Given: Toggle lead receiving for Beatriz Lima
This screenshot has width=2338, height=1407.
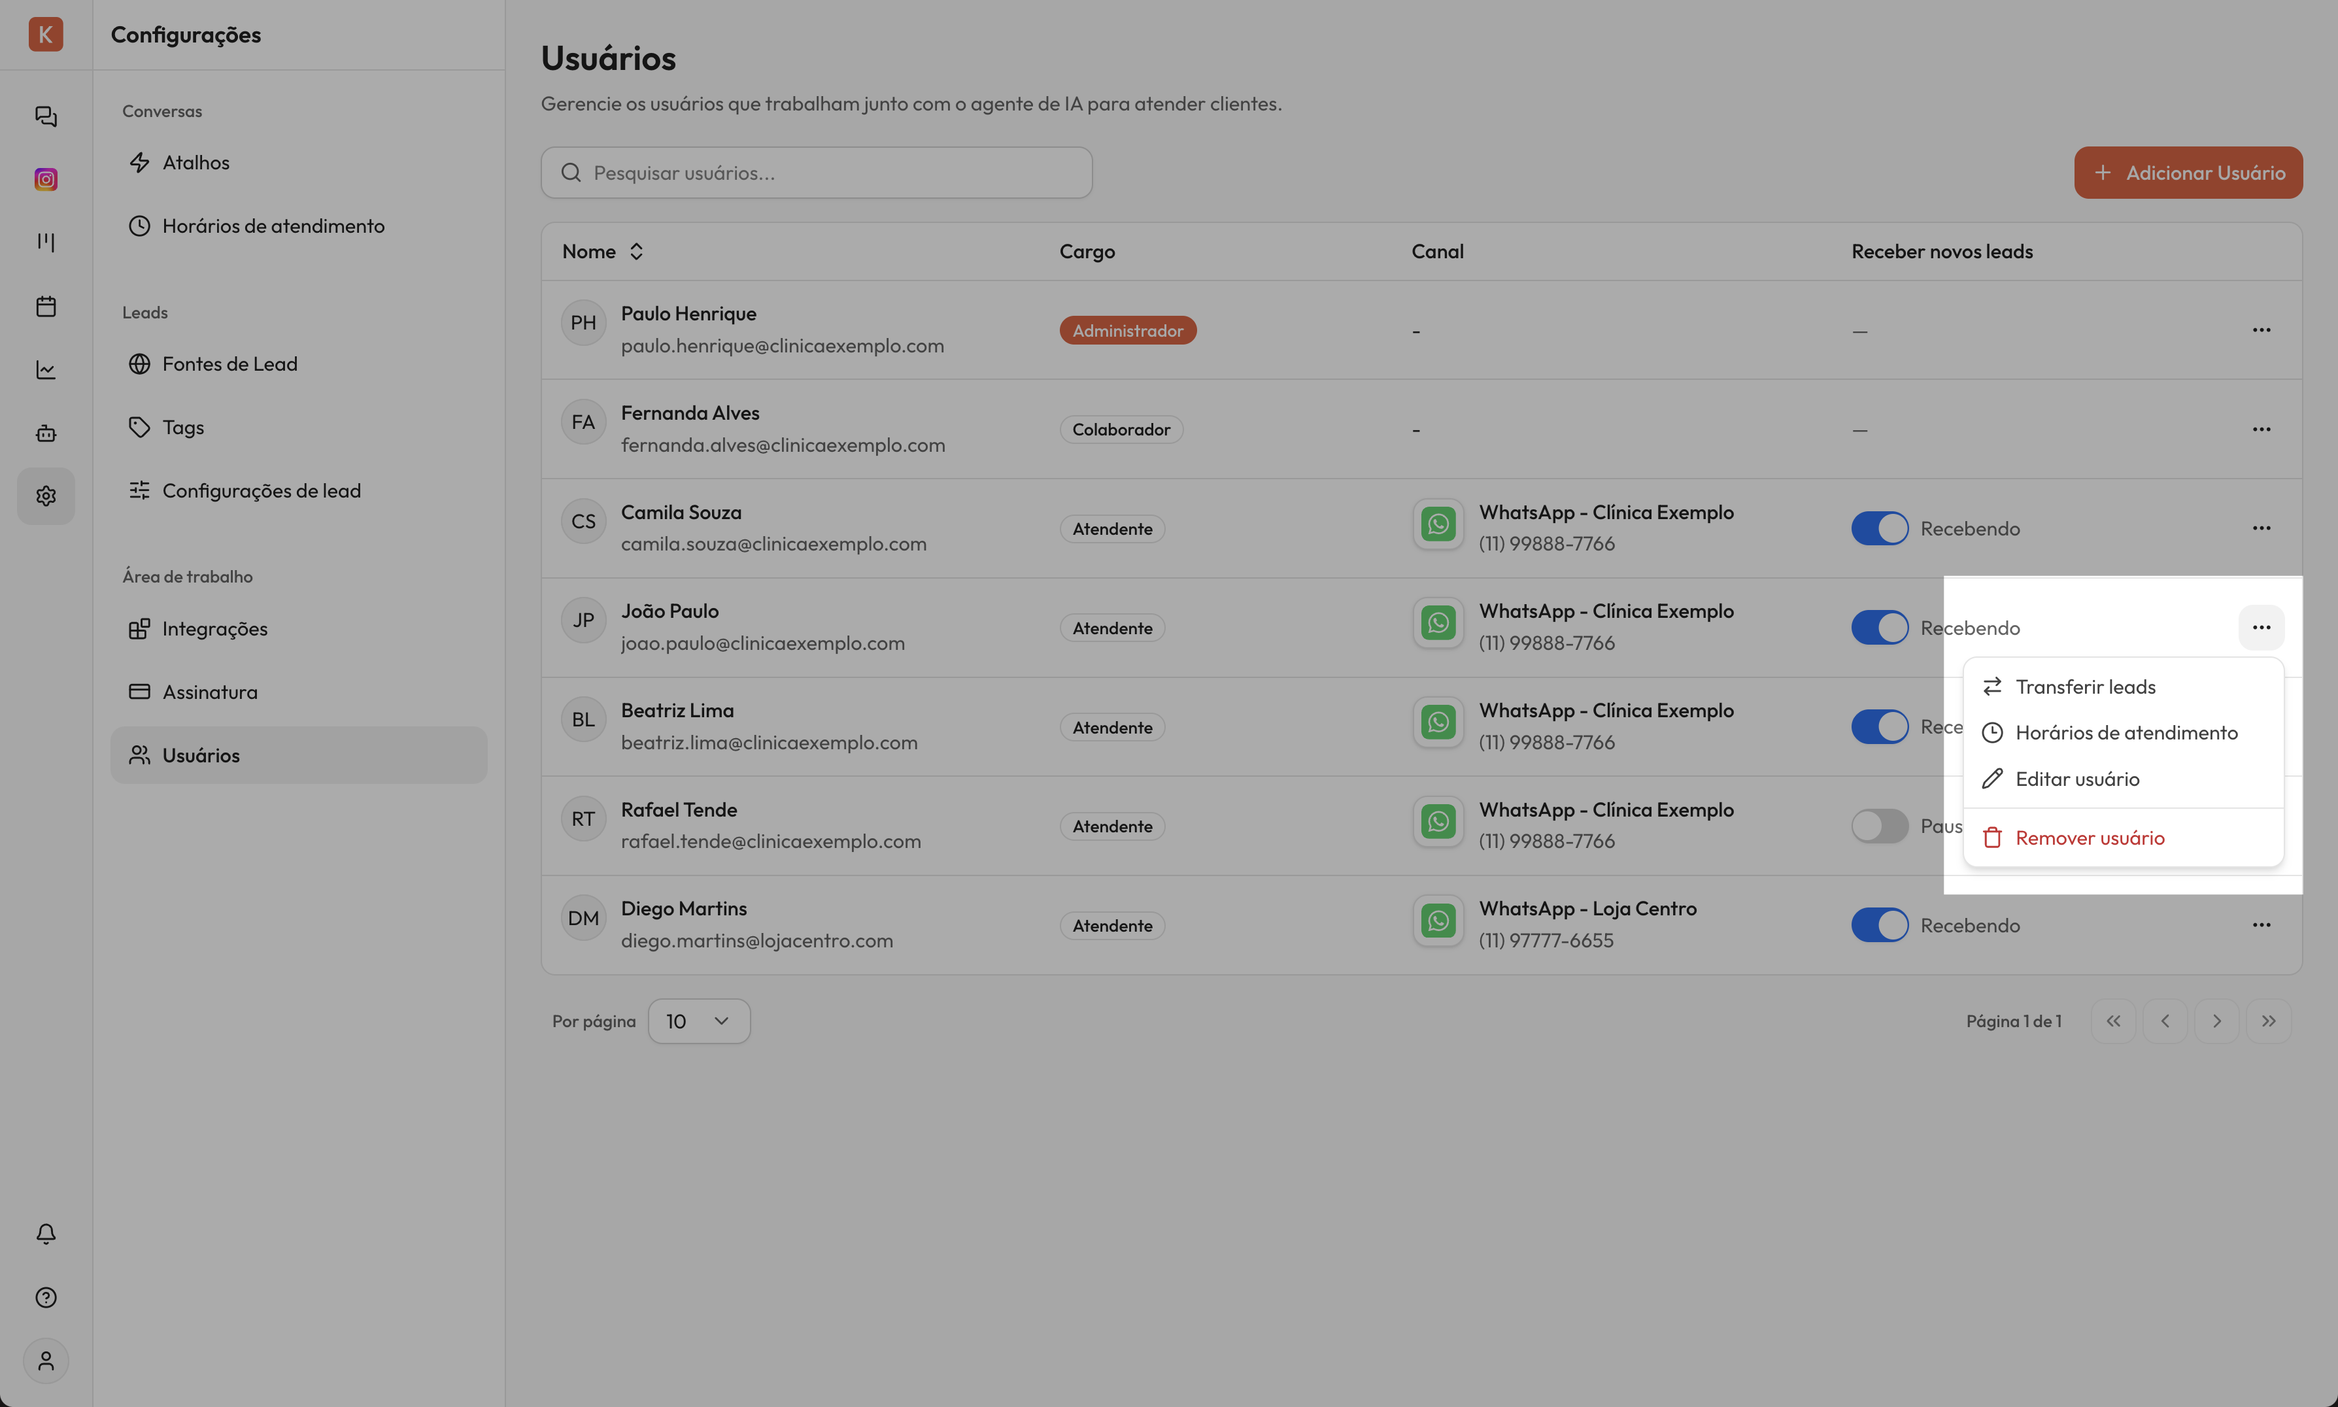Looking at the screenshot, I should tap(1879, 727).
